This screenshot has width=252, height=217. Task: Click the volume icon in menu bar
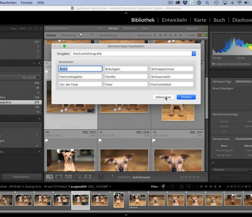246,3
